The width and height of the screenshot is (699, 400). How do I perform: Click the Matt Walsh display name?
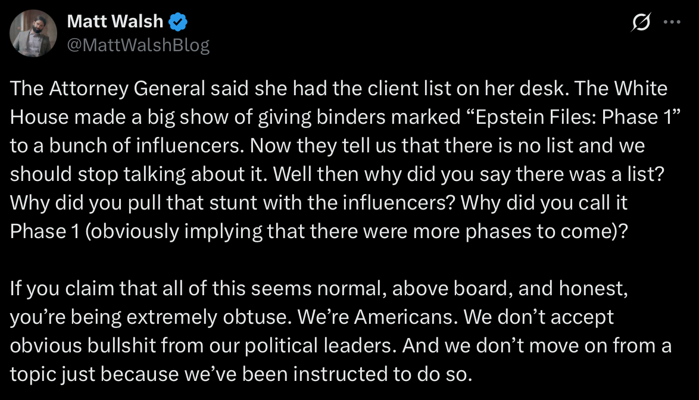tap(115, 21)
